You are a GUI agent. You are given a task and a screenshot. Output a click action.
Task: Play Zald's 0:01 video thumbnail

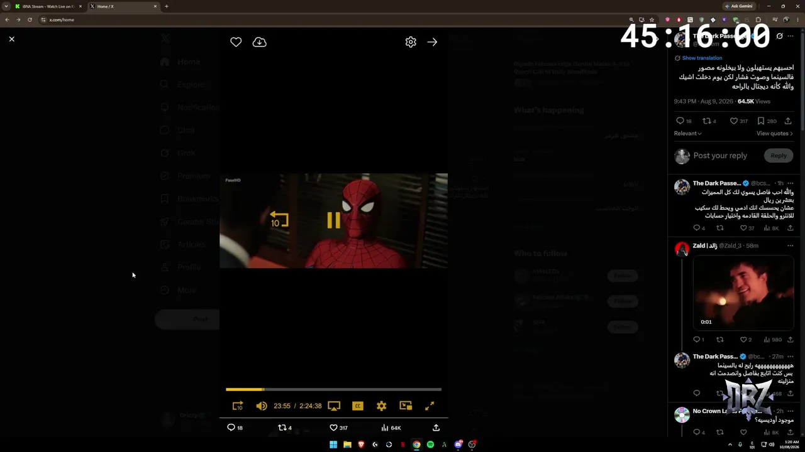[743, 292]
